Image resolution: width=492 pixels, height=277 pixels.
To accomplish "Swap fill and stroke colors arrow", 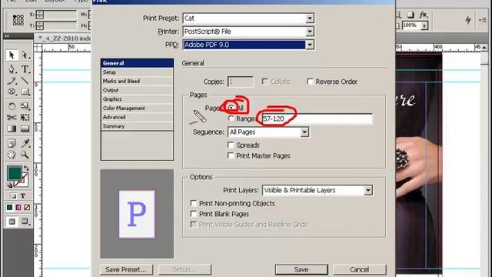I will point(26,169).
